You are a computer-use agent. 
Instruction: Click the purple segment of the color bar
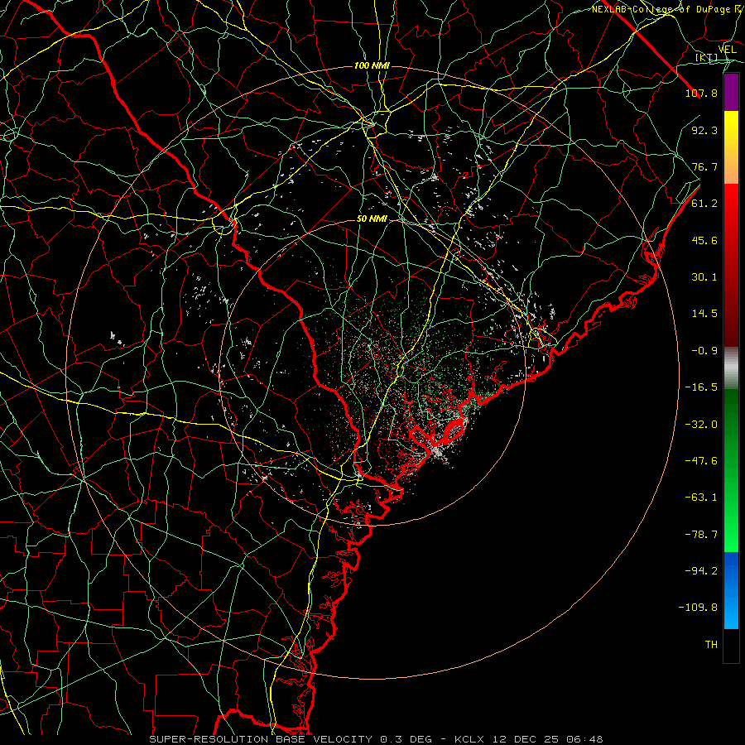(731, 93)
